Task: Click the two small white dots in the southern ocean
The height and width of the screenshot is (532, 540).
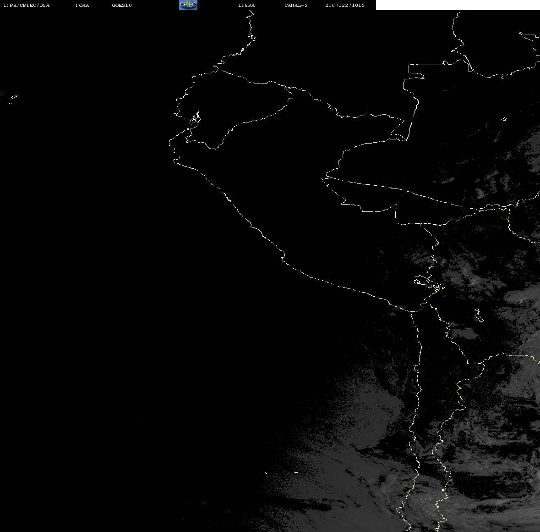Action: coord(280,472)
